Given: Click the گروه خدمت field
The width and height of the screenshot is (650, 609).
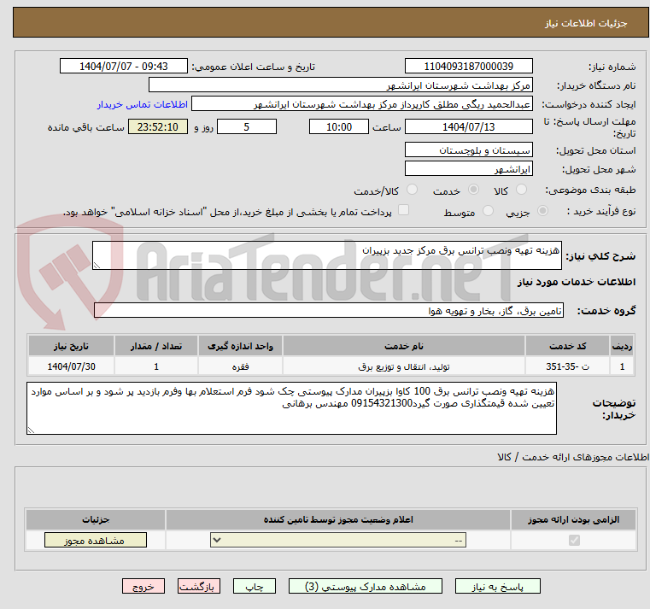Looking at the screenshot, I should [328, 311].
